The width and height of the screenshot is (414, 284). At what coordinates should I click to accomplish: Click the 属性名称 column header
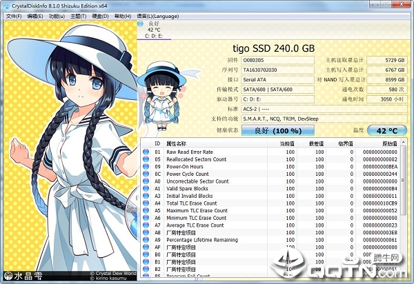[x=216, y=143]
